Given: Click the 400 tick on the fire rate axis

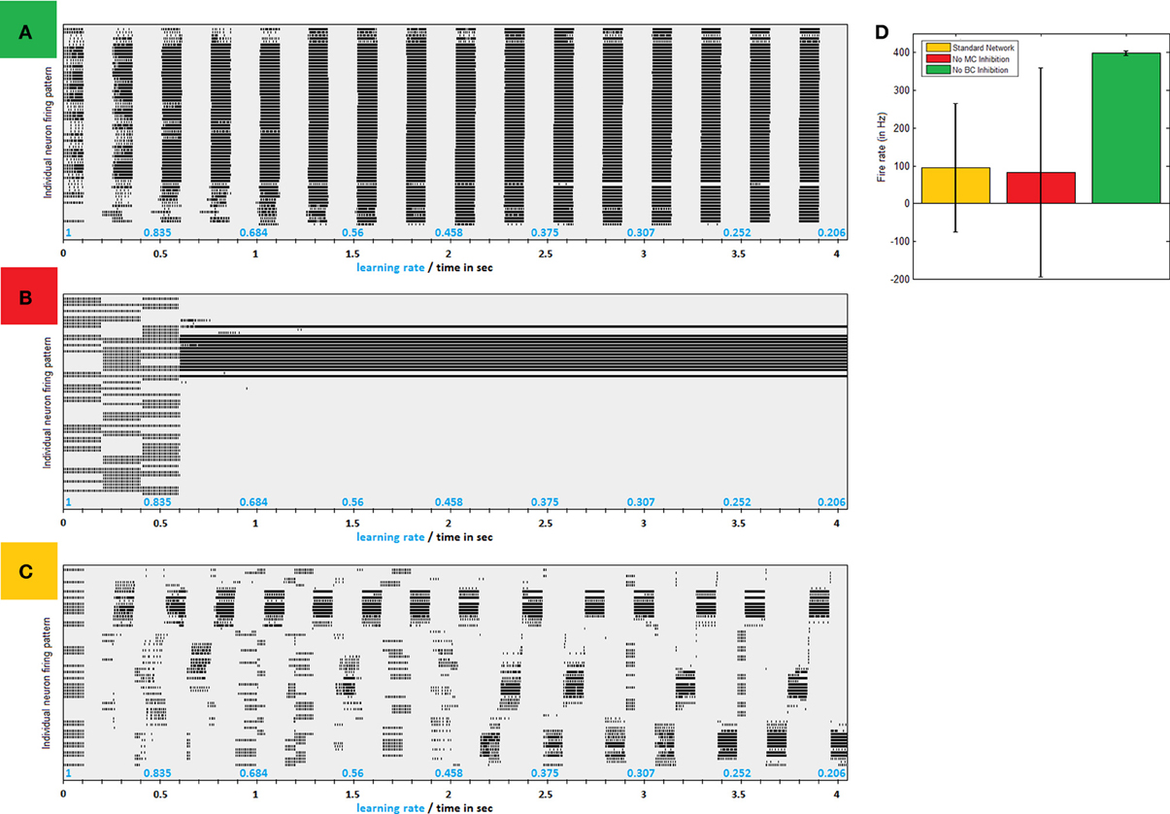Looking at the screenshot, I should (899, 52).
